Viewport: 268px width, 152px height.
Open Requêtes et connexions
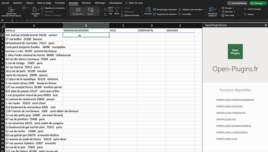tap(53, 8)
